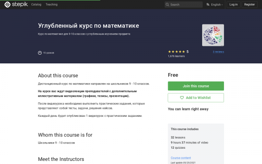Viewport: 262px width, 164px height.
Task: Click the You can learn right away text
Action: tap(188, 109)
